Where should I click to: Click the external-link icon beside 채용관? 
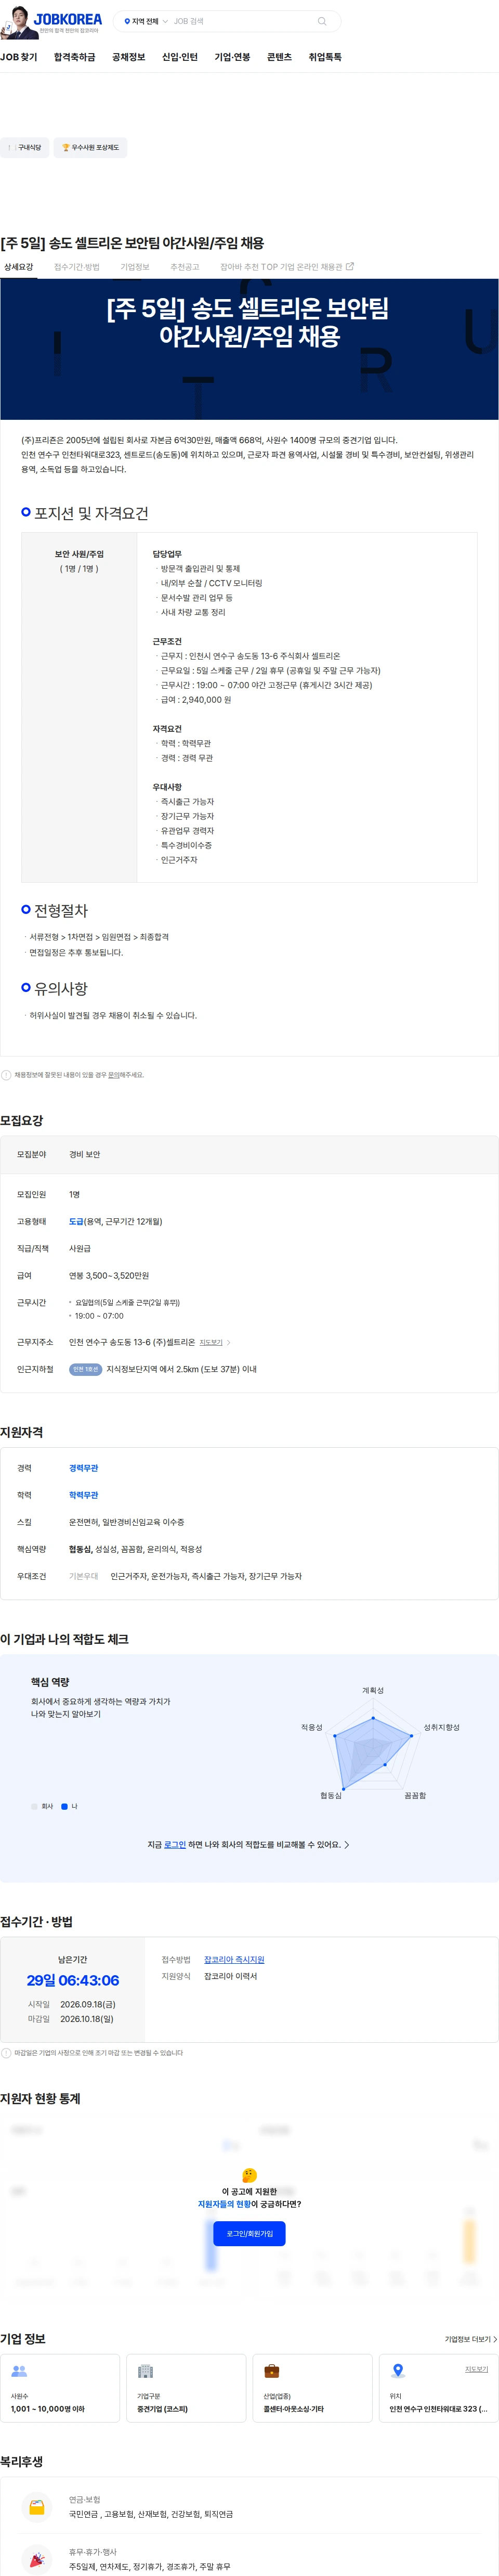[x=349, y=266]
